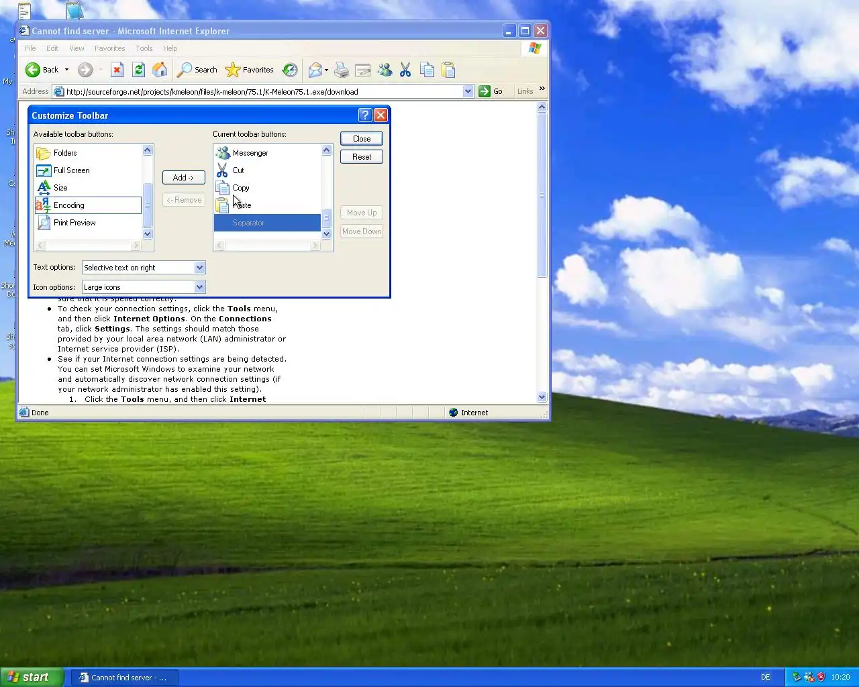Click the Forward arrow toolbar button

[x=85, y=70]
